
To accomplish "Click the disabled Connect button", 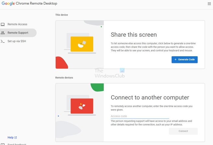I will pos(183,131).
